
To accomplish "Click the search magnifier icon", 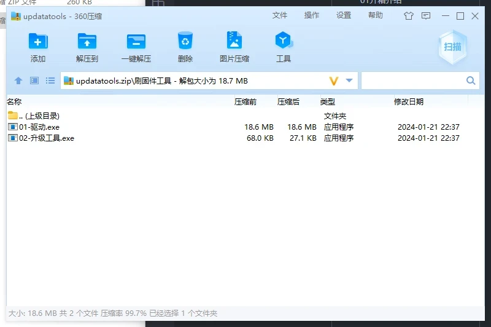I will coord(471,81).
